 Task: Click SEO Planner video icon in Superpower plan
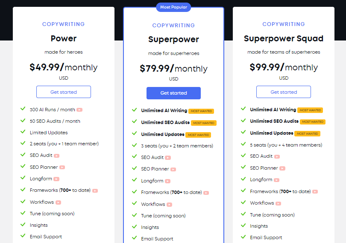point(173,169)
